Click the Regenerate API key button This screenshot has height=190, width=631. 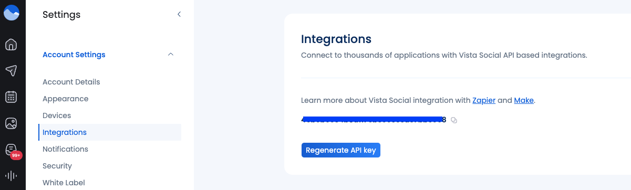pyautogui.click(x=341, y=150)
